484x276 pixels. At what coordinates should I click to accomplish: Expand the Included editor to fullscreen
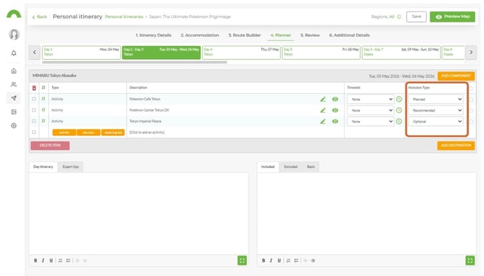point(470,261)
